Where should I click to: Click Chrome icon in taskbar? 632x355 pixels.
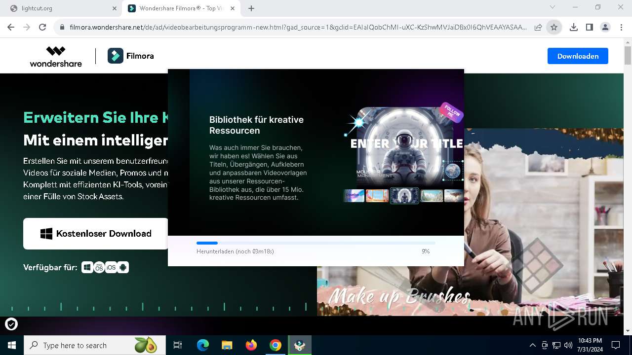276,345
